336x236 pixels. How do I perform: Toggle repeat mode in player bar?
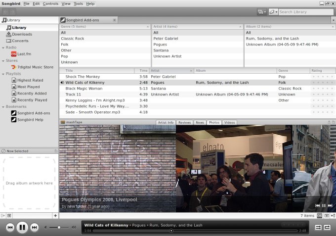327,228
